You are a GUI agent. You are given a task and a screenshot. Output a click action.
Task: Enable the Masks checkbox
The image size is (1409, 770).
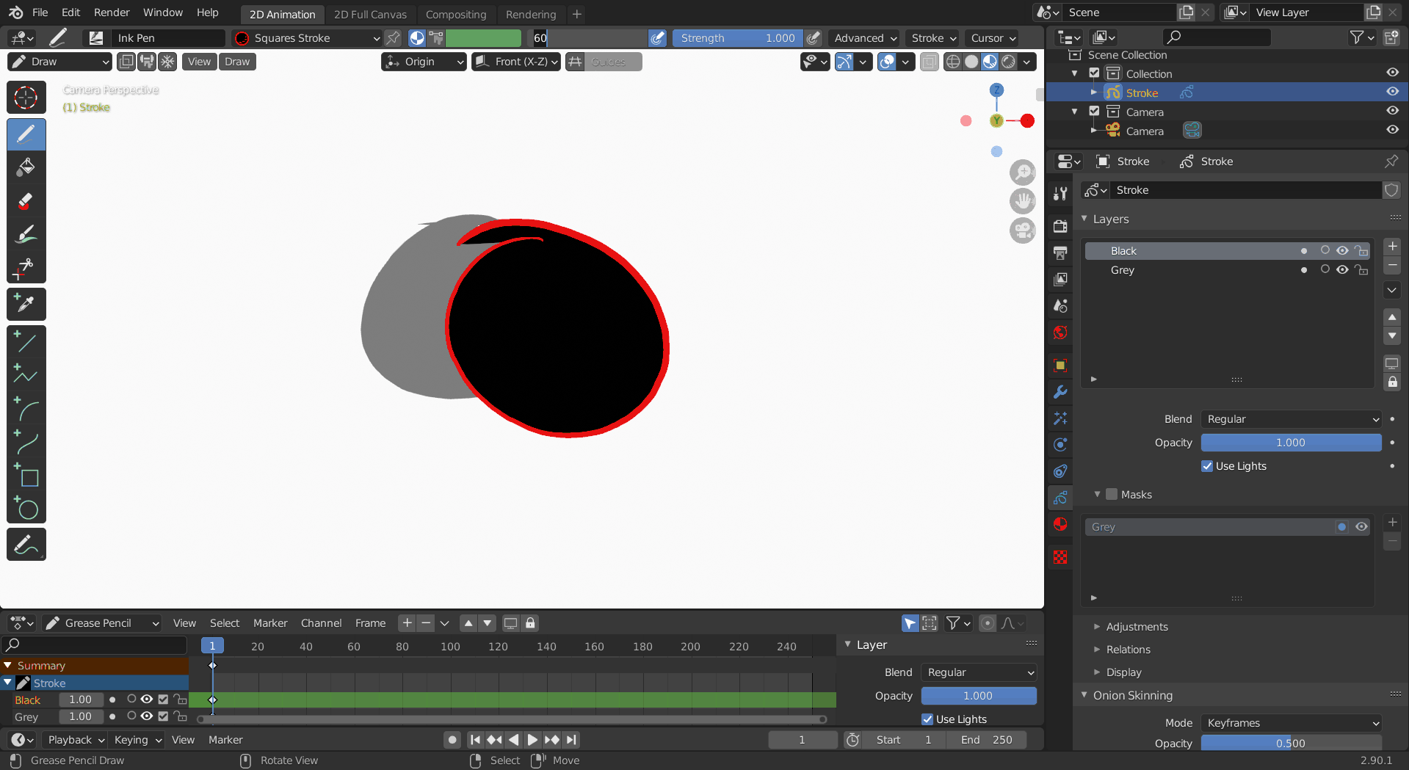pos(1112,495)
